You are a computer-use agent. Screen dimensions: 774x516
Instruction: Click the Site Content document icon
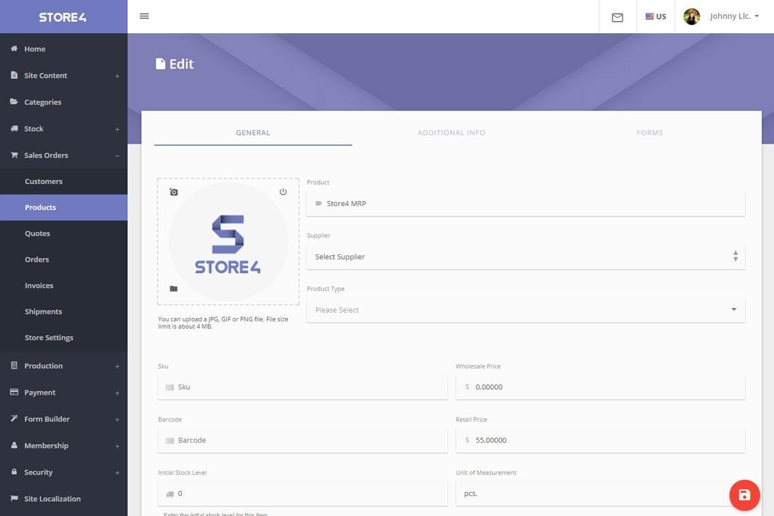click(x=14, y=75)
